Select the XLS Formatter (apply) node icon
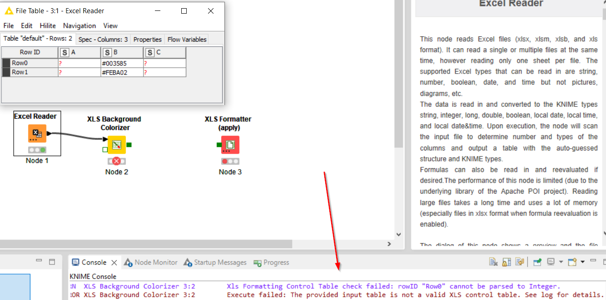Viewport: 606px width, 300px height. 230,145
